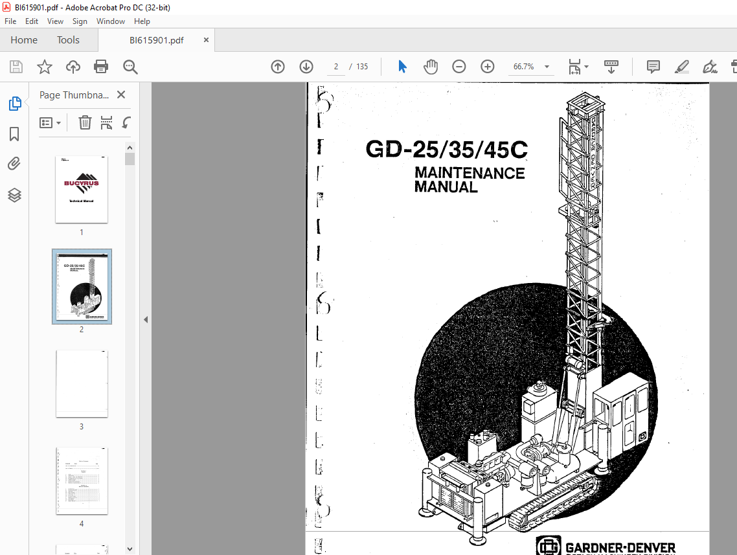Open the File menu
This screenshot has width=737, height=555.
coord(10,21)
